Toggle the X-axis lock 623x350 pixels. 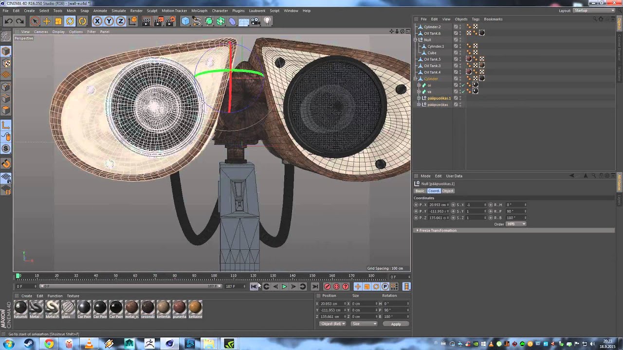click(97, 21)
